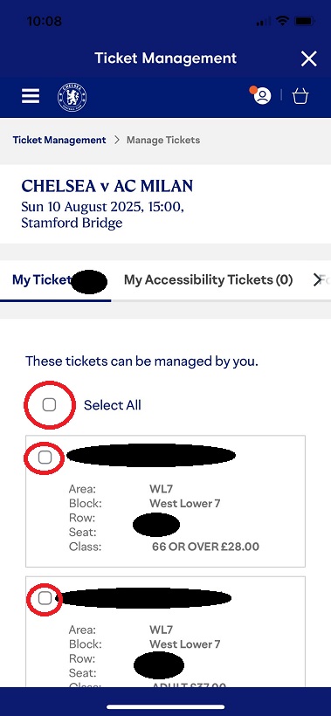The image size is (331, 716).
Task: Tick the ADULT ticket checkbox
Action: pyautogui.click(x=45, y=598)
